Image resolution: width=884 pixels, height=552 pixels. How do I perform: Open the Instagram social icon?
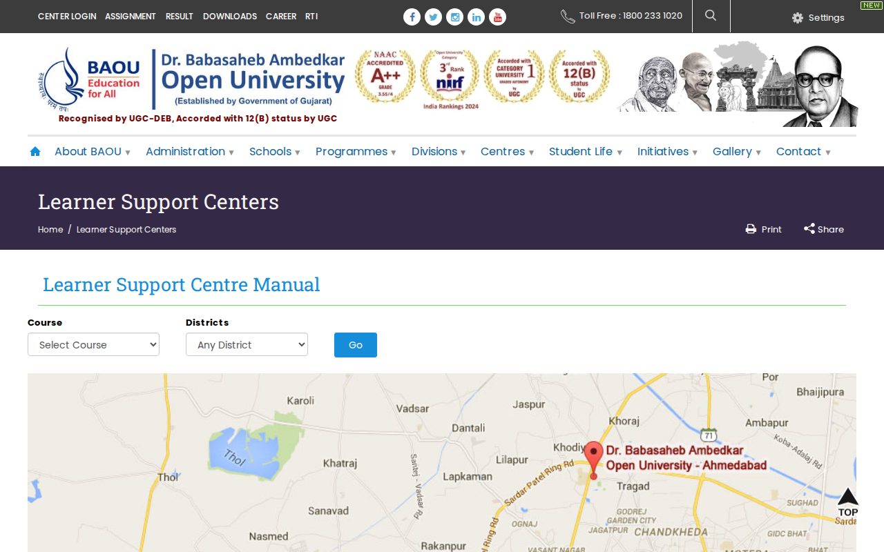[x=454, y=17]
